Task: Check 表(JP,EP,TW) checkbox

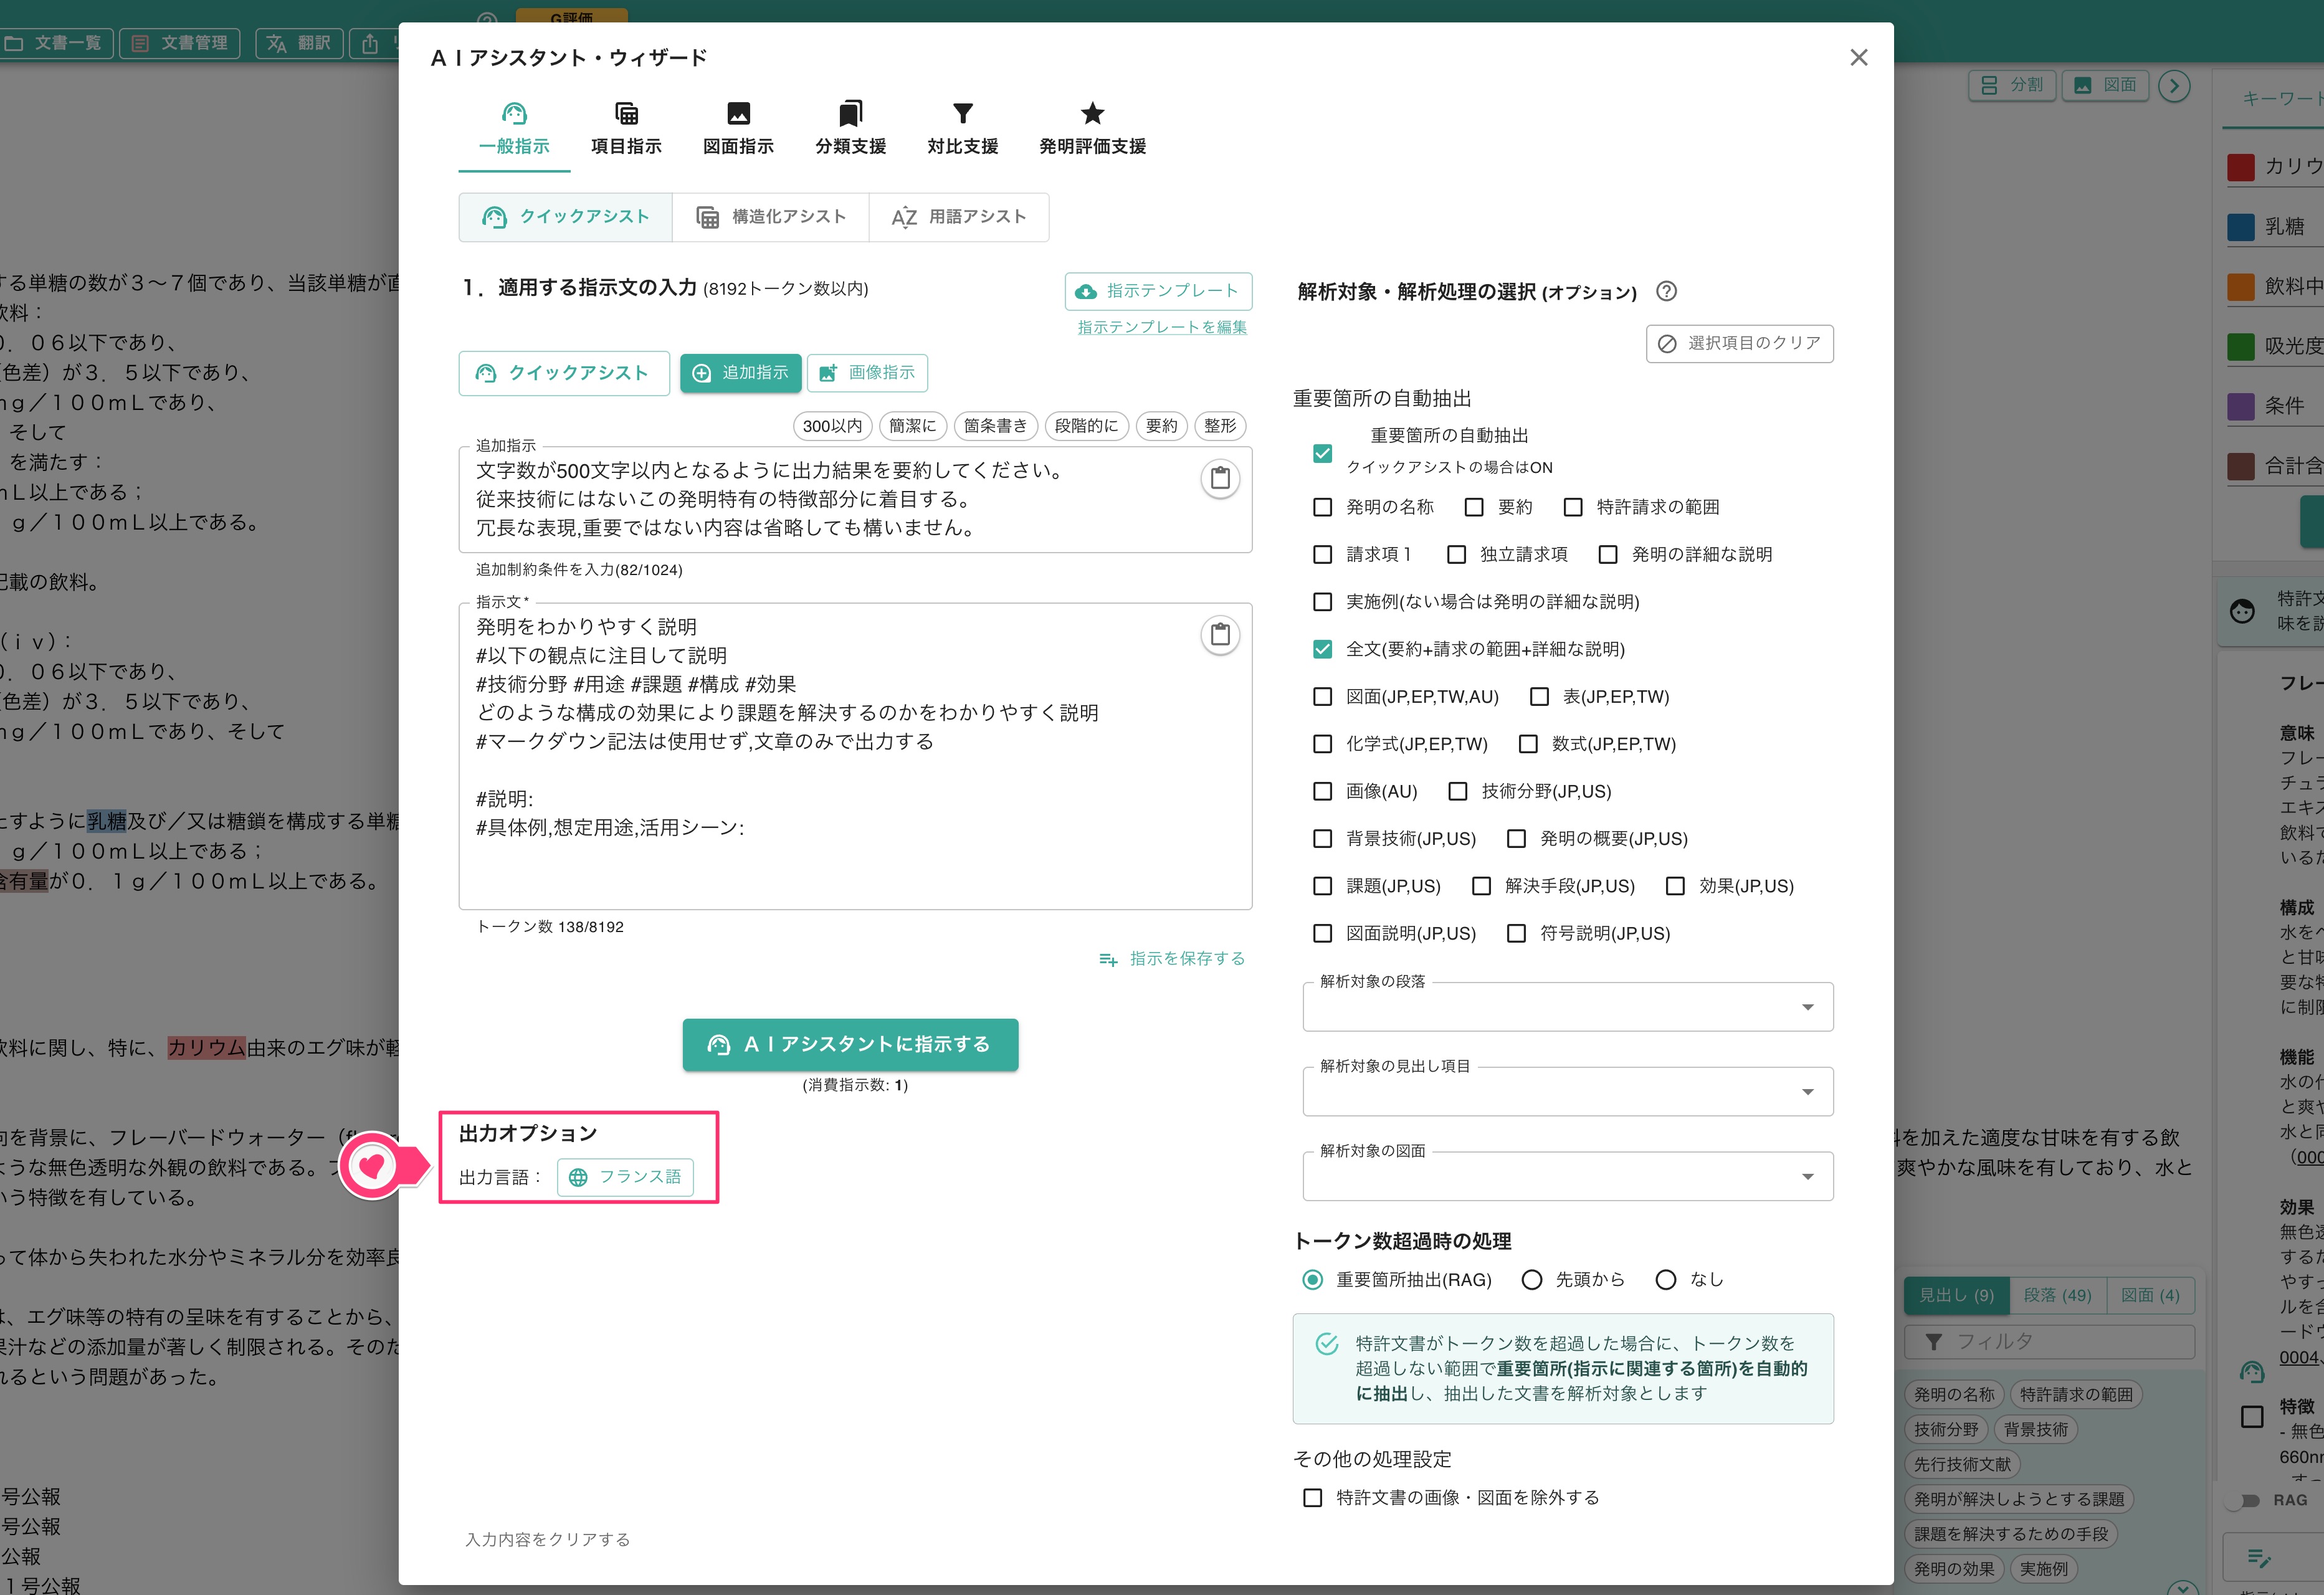Action: click(1540, 697)
